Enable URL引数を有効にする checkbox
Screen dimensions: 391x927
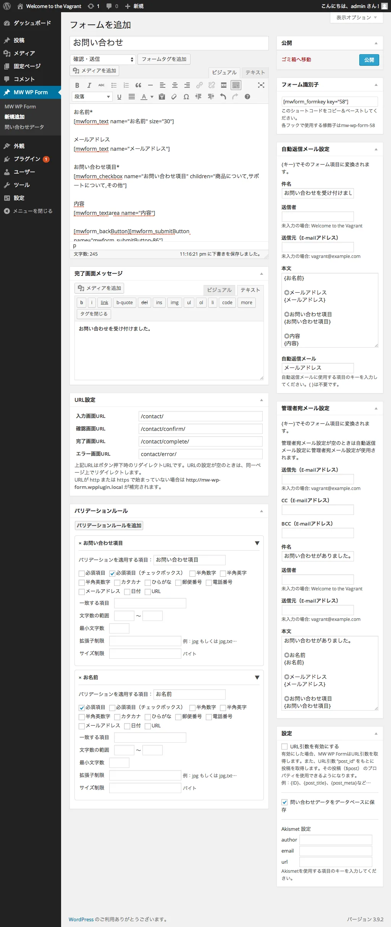click(x=284, y=746)
